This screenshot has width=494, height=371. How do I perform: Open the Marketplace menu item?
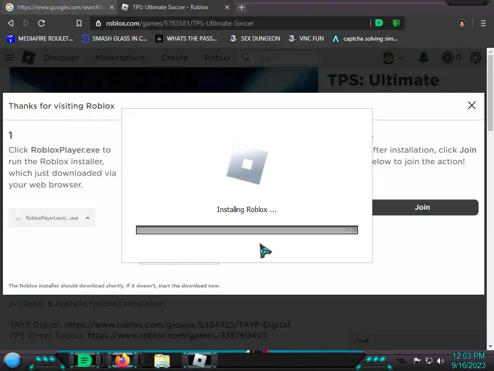[120, 58]
